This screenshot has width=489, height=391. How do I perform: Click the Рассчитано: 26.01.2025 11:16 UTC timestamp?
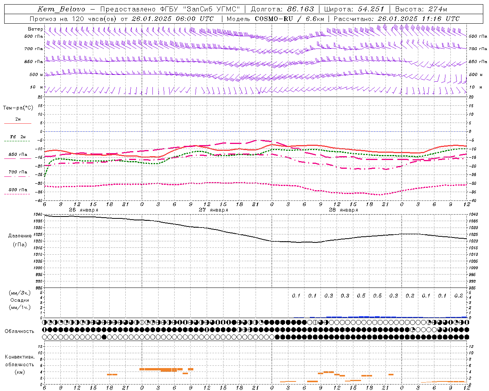point(397,19)
